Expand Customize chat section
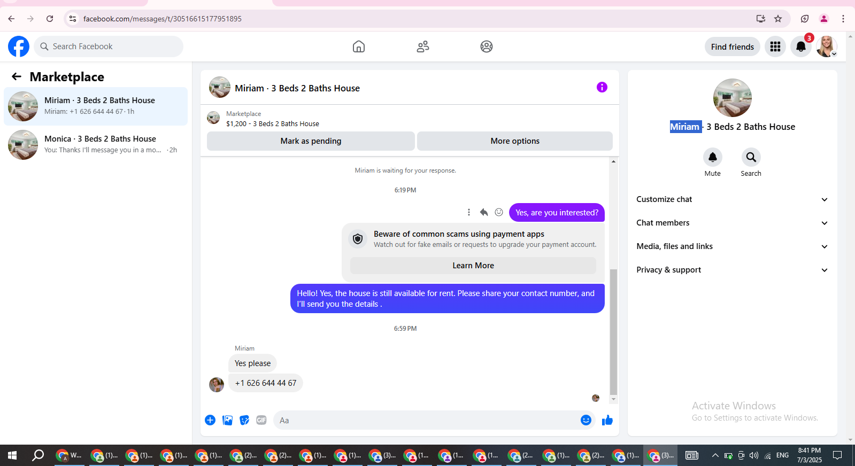Screen dimensions: 855x466 click(732, 199)
